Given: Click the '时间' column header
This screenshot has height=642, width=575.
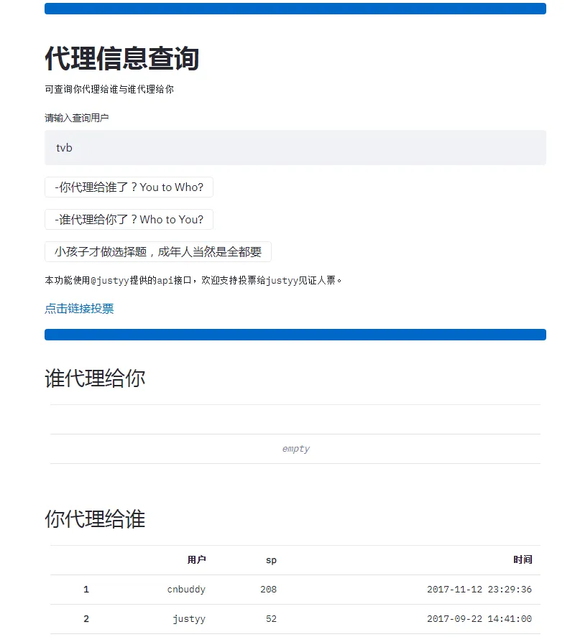Looking at the screenshot, I should pyautogui.click(x=523, y=559).
